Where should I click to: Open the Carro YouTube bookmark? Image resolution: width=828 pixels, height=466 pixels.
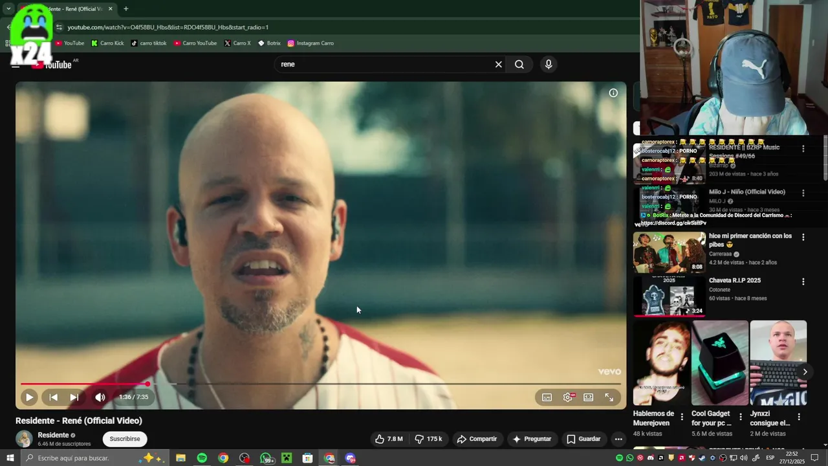click(195, 43)
